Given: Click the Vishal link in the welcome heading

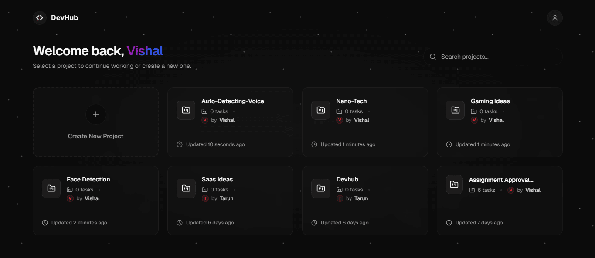Looking at the screenshot, I should tap(145, 50).
